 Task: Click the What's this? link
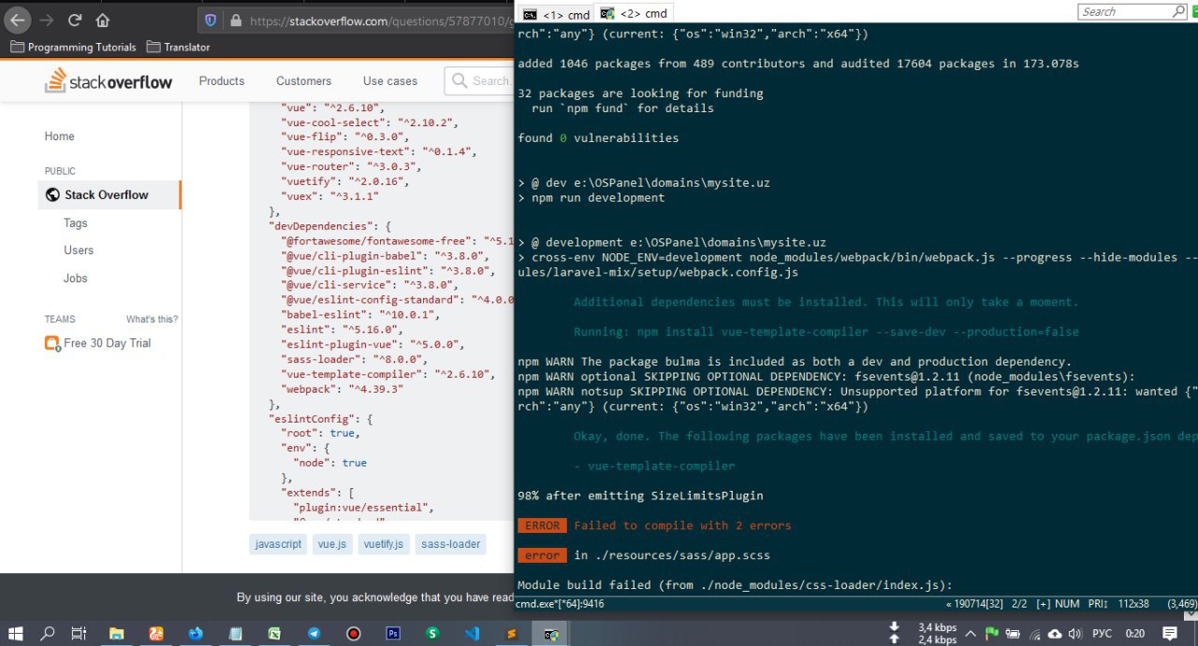click(x=152, y=319)
